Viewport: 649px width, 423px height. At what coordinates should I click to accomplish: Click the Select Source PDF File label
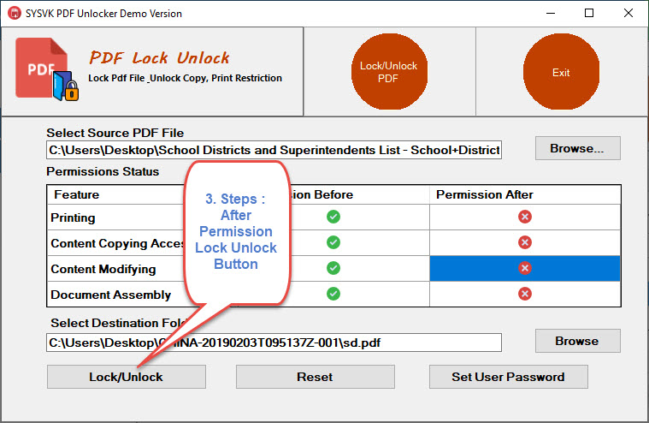(x=115, y=133)
